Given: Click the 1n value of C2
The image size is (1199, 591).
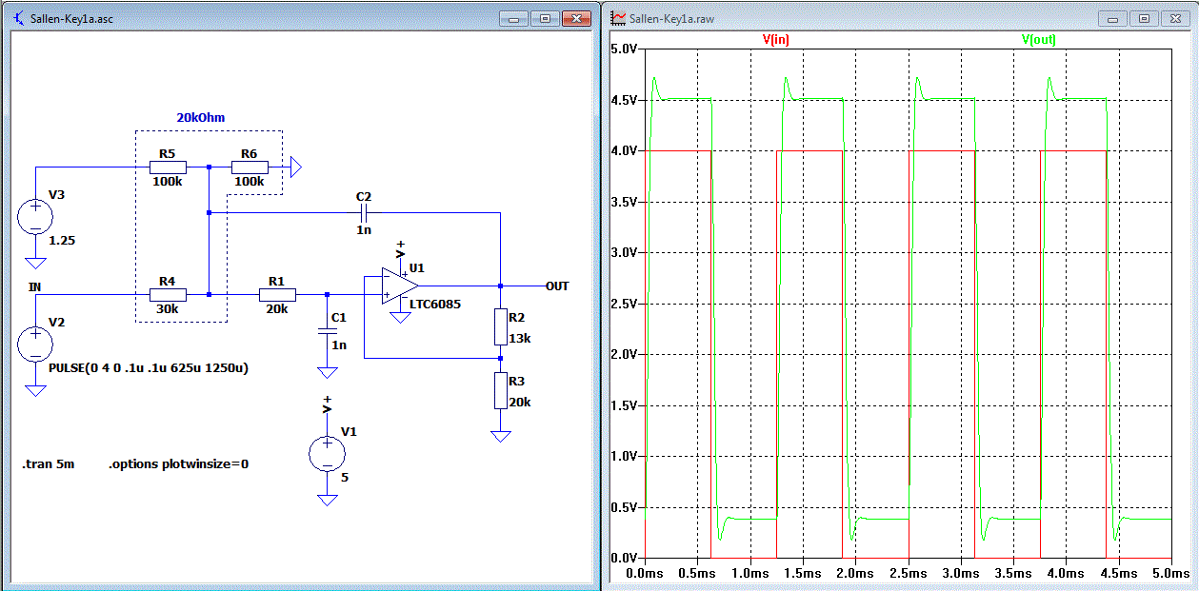Looking at the screenshot, I should coord(364,231).
